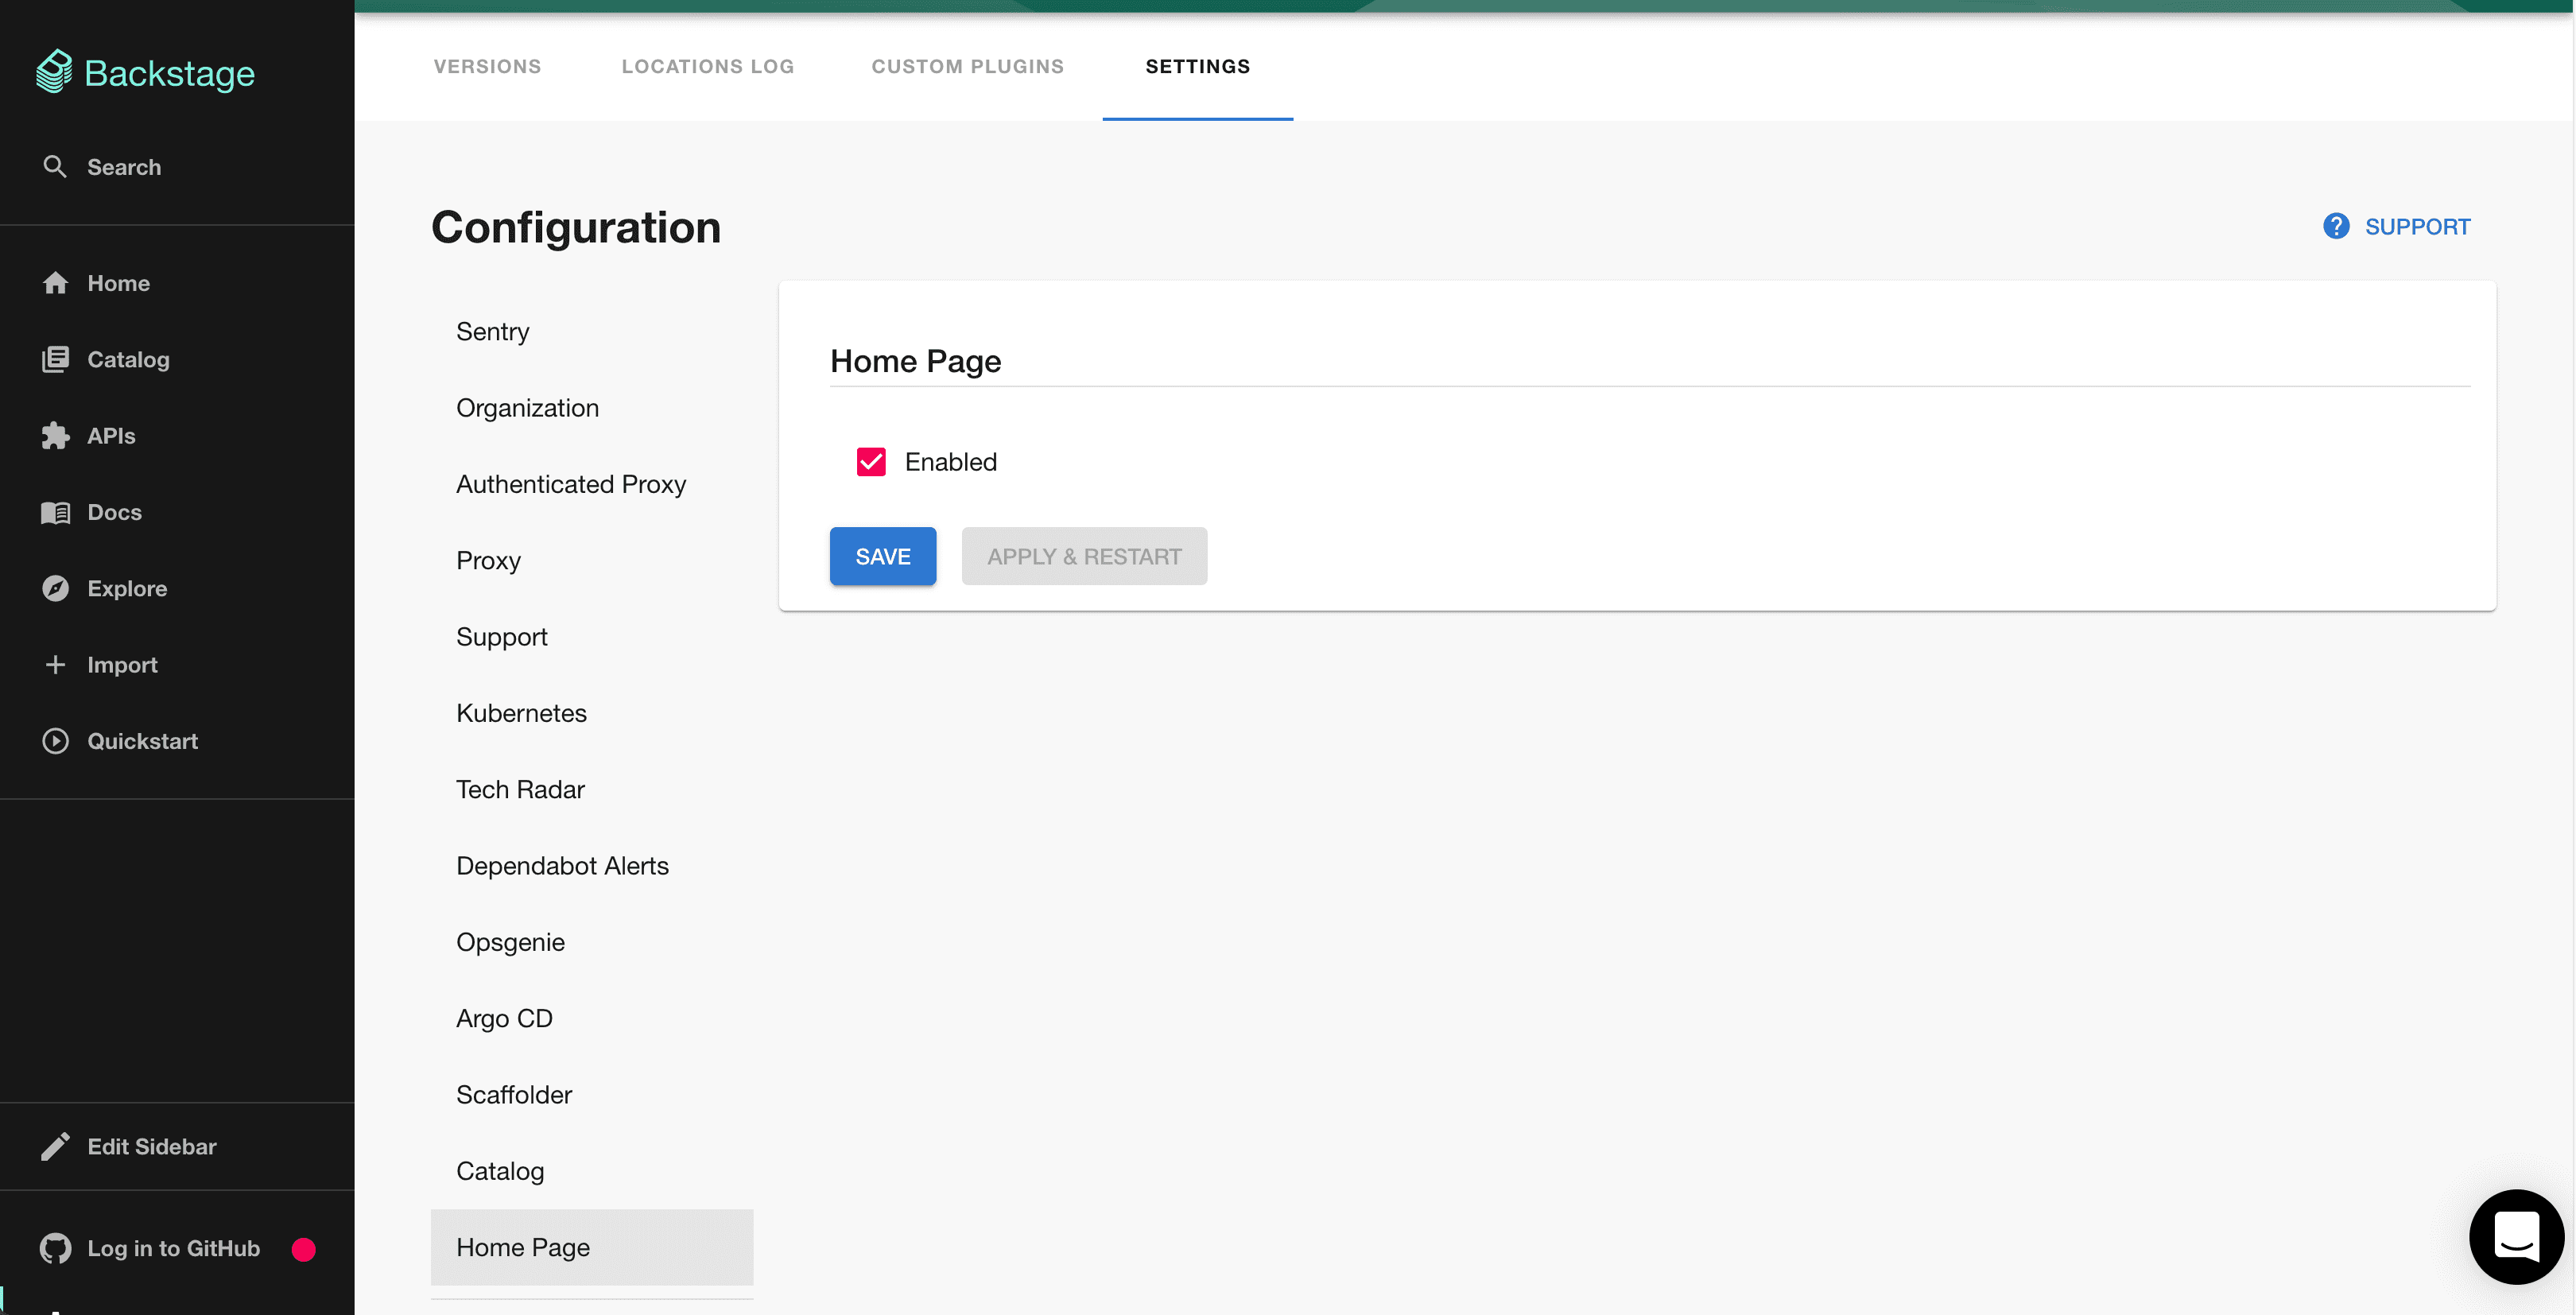Open sidebar Catalog label
The image size is (2576, 1315).
click(128, 360)
